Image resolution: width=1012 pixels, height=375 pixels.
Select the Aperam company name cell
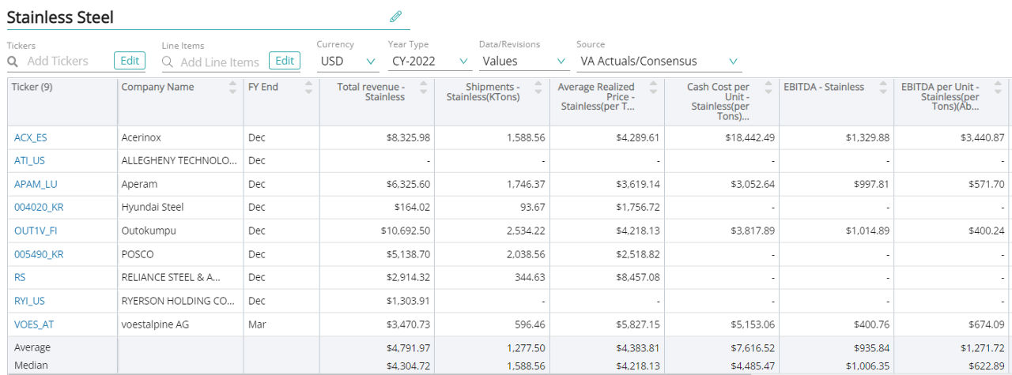coord(180,184)
